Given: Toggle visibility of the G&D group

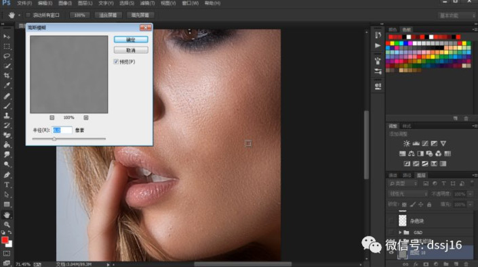Looking at the screenshot, I should [x=392, y=233].
